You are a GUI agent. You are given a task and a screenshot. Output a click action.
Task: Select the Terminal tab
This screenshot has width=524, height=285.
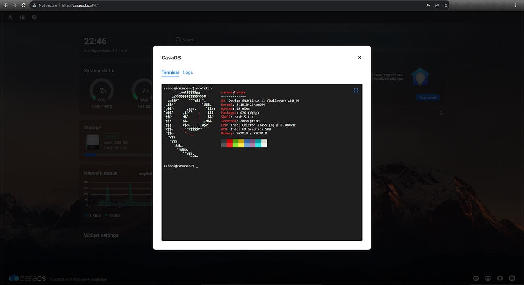[x=170, y=72]
